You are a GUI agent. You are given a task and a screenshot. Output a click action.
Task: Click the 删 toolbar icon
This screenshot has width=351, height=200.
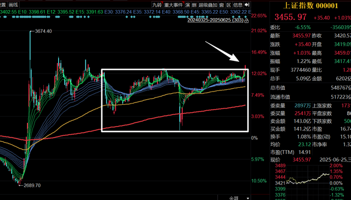pyautogui.click(x=194, y=5)
